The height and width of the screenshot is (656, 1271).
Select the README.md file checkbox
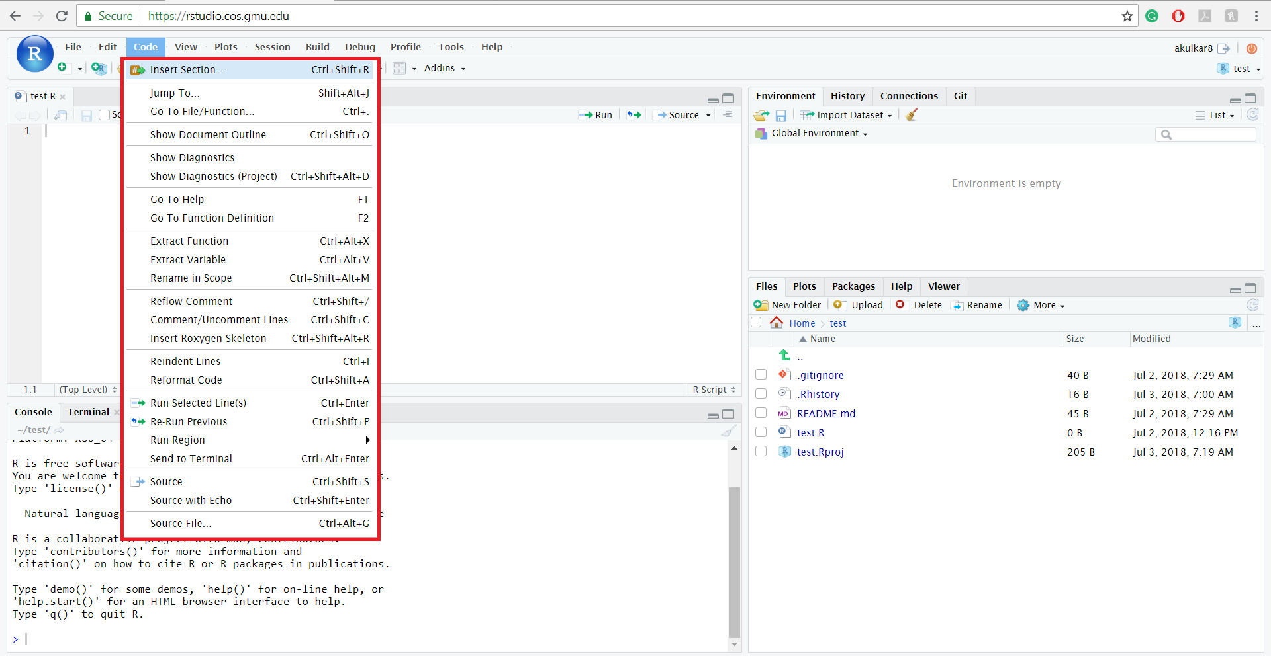[761, 413]
